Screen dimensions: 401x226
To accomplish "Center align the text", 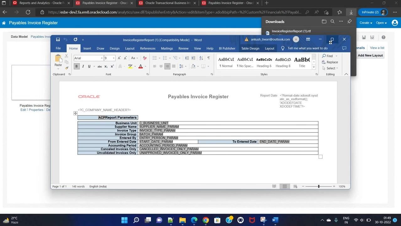I will coord(161,66).
